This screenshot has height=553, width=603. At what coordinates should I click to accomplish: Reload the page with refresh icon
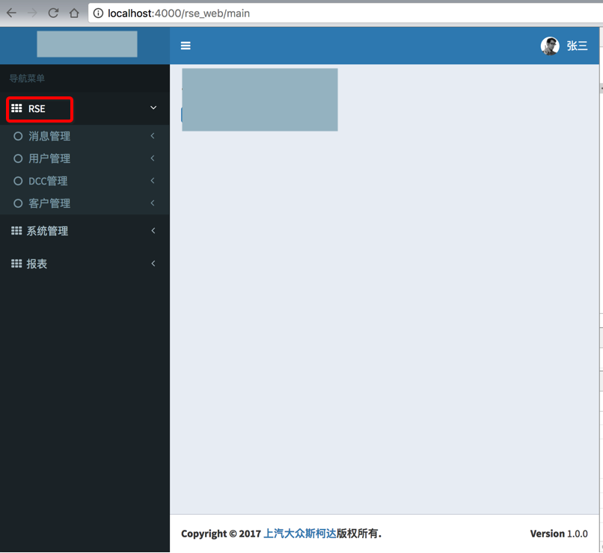53,13
